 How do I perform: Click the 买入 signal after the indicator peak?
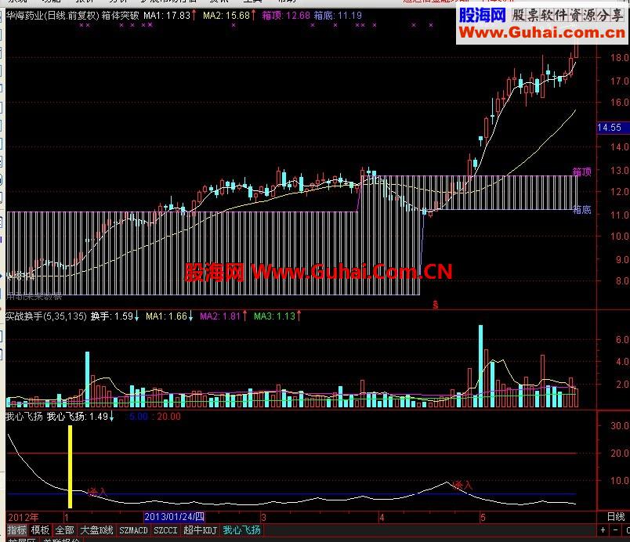tap(462, 485)
